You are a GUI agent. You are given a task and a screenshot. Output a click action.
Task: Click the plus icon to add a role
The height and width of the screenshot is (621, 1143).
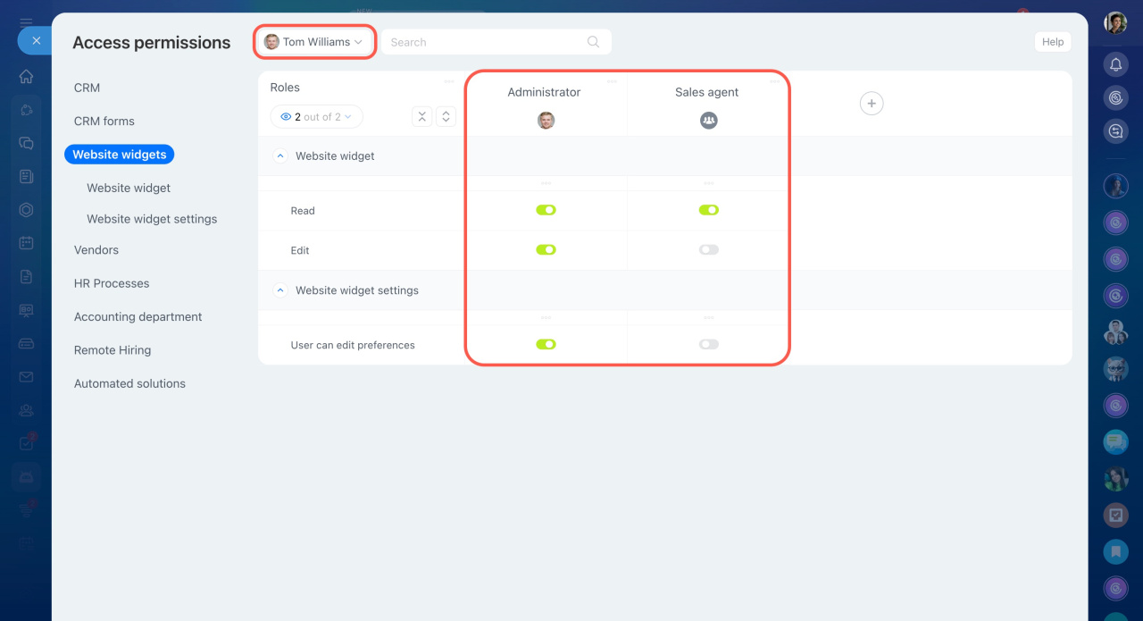pyautogui.click(x=872, y=104)
